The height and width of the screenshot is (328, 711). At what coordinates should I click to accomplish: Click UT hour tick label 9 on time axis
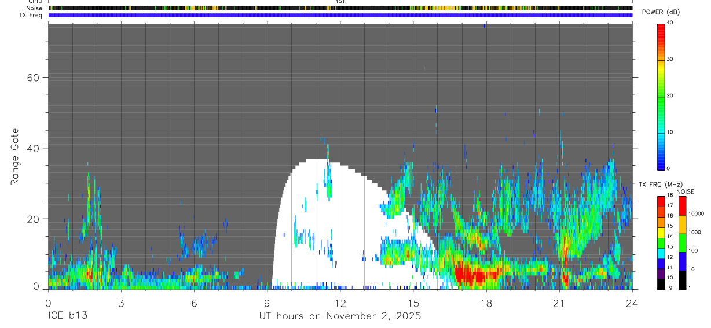[267, 303]
